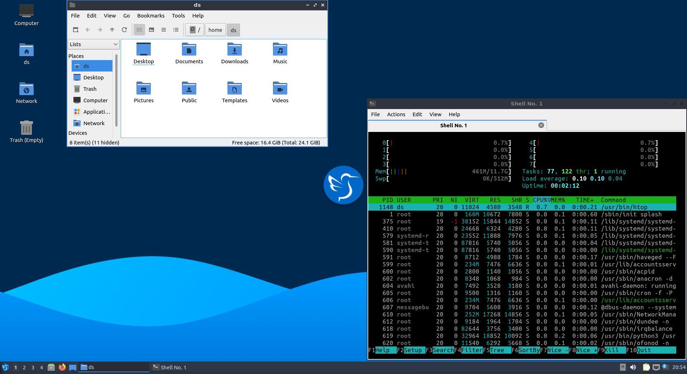
Task: Open the Bookmarks menu
Action: (x=151, y=16)
